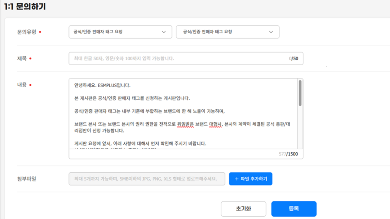390x219 pixels.
Task: Click the 0/50 title character counter
Action: coord(293,58)
